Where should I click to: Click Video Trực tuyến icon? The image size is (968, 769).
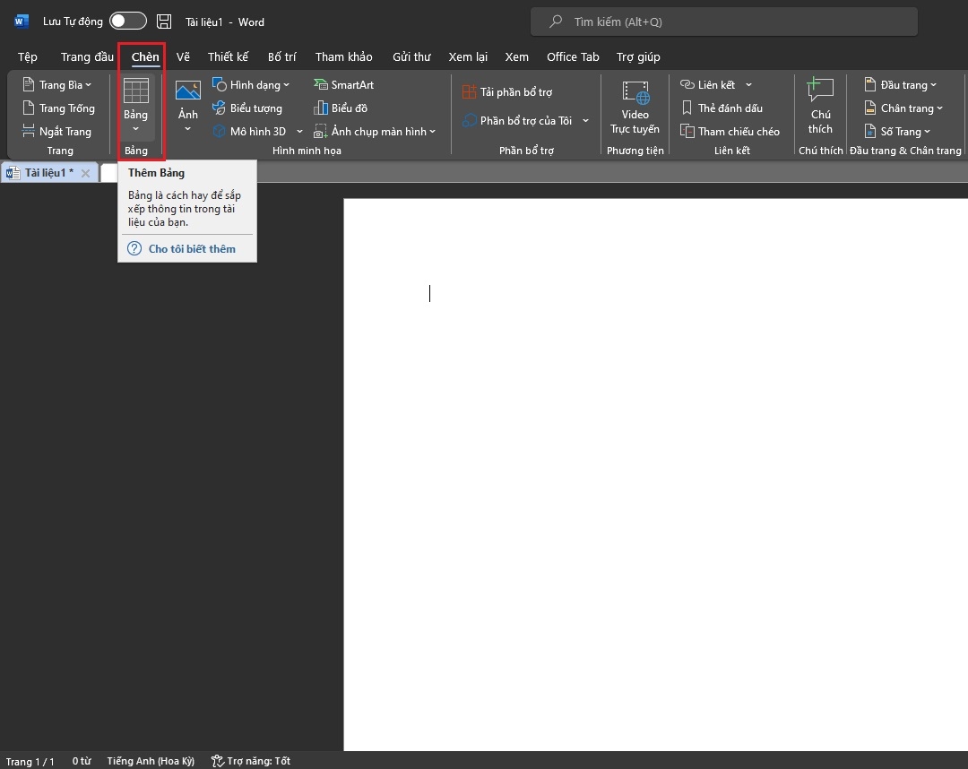[635, 93]
